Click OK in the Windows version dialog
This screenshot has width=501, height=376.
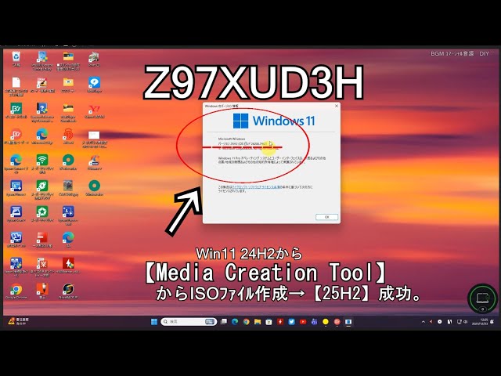[326, 217]
